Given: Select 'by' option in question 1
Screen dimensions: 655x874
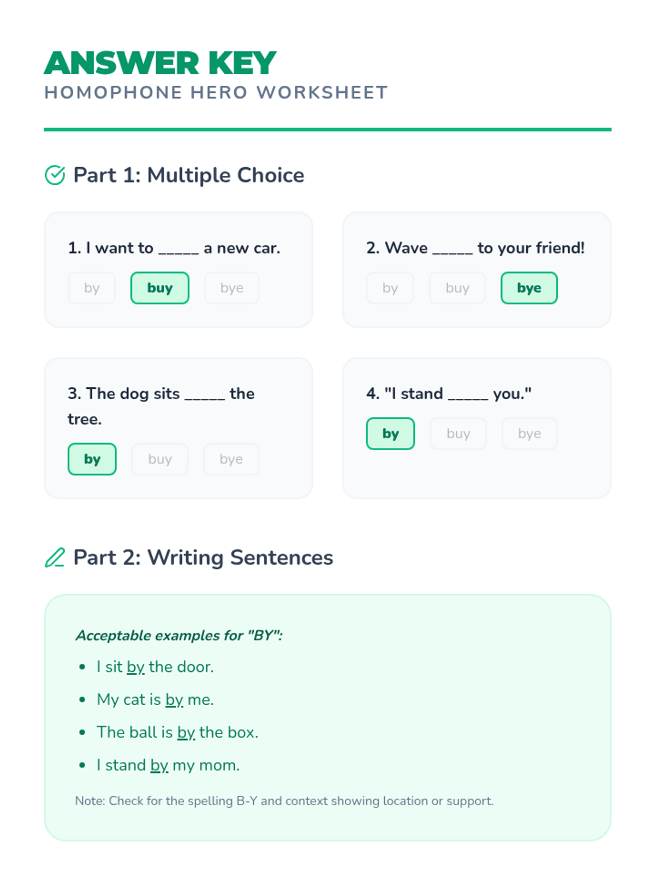Looking at the screenshot, I should tap(92, 288).
